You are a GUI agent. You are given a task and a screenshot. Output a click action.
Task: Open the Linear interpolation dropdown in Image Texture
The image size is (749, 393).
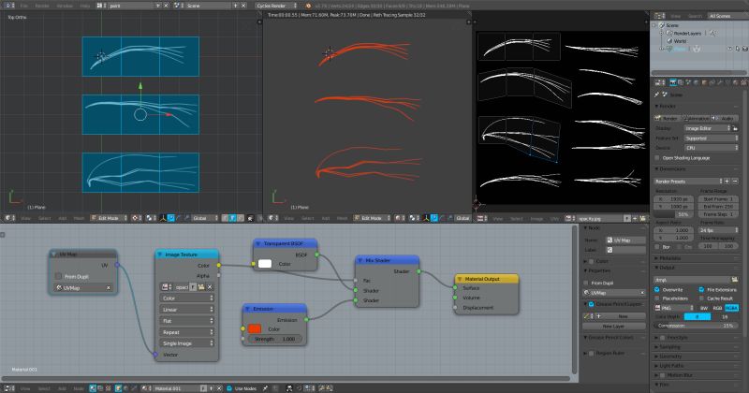coord(186,310)
